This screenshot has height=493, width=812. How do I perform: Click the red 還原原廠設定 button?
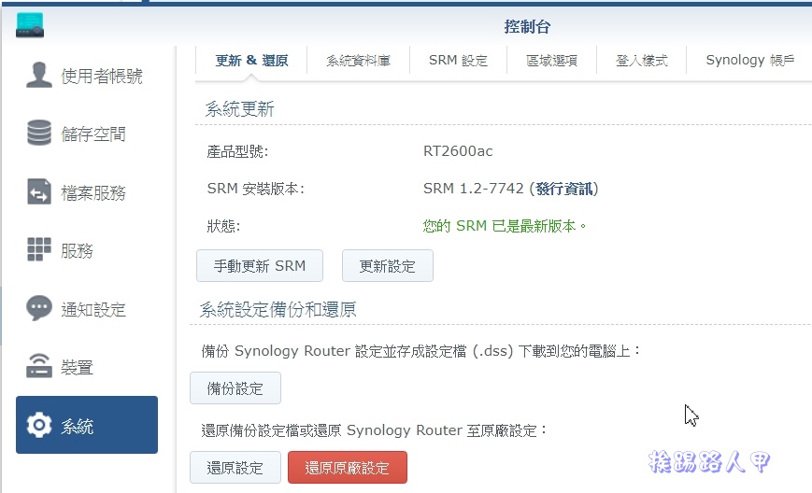click(x=348, y=468)
